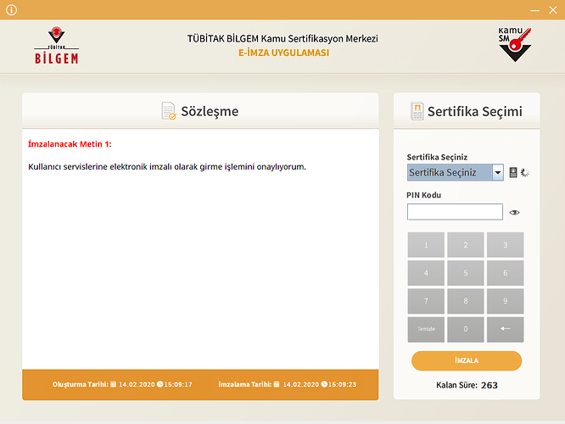Tap keypad digit 1
The image size is (565, 424).
426,245
